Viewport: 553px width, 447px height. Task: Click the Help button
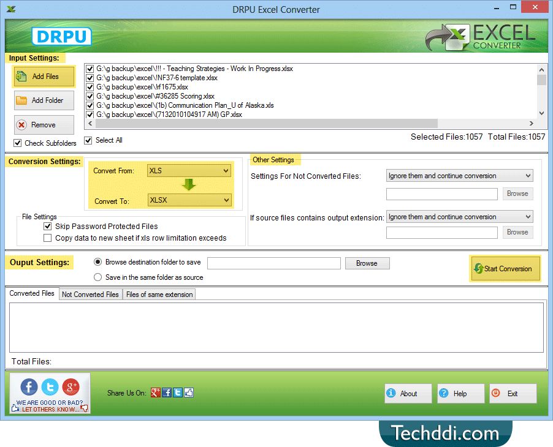click(460, 394)
